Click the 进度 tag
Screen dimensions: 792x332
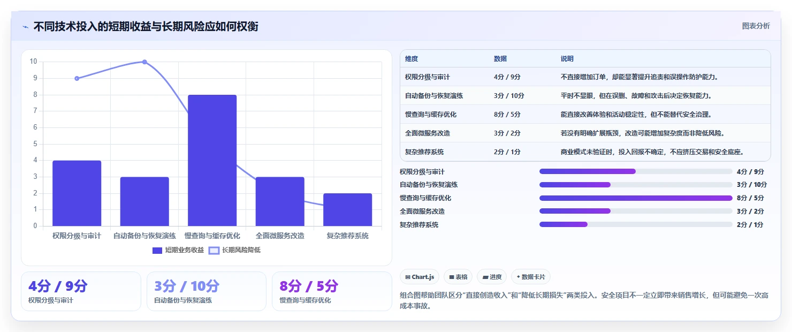tap(492, 277)
